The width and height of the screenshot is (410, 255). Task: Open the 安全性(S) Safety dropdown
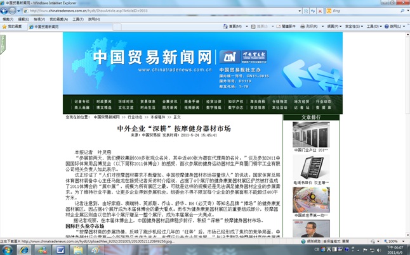[x=354, y=27]
